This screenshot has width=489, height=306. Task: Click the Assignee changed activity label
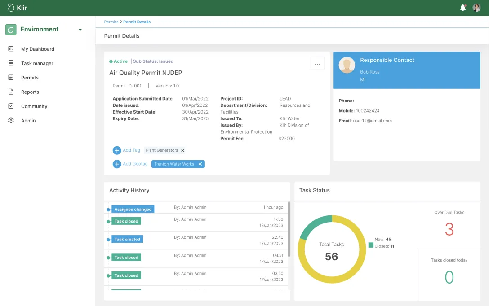pyautogui.click(x=133, y=210)
